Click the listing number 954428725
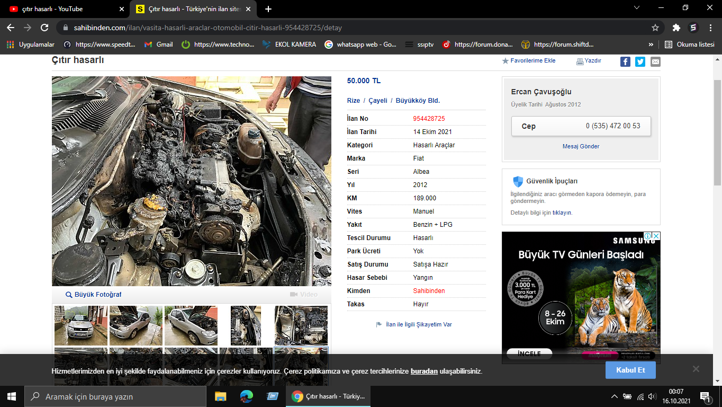Viewport: 722px width, 407px height. click(429, 119)
